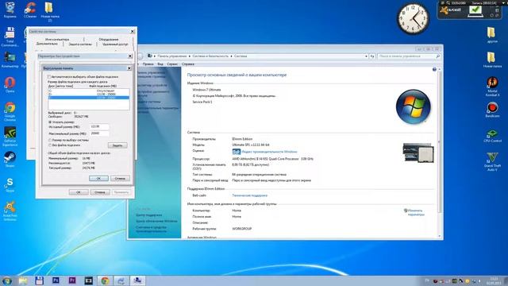
Task: Switch to Chrome via its taskbar icon
Action: coord(105,280)
